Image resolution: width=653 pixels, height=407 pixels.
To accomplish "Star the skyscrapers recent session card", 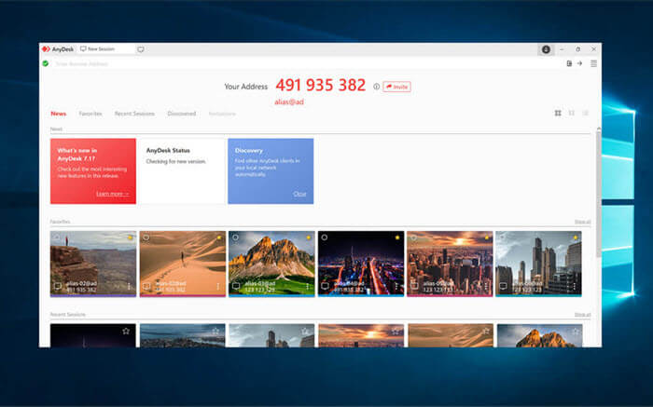I will pos(305,331).
